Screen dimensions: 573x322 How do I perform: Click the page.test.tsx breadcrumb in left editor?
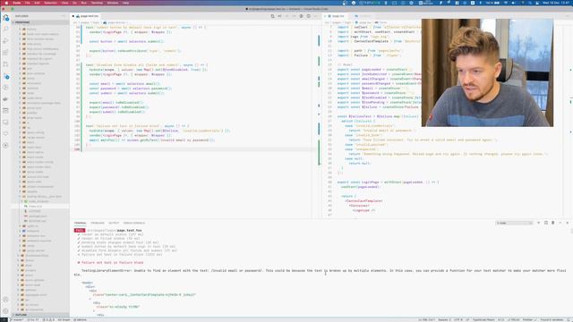coord(115,22)
